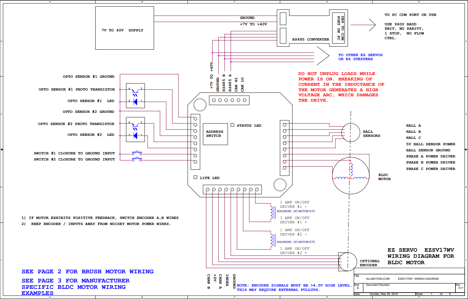Select the top six-pin power connector
468x299 pixels.
click(x=229, y=100)
